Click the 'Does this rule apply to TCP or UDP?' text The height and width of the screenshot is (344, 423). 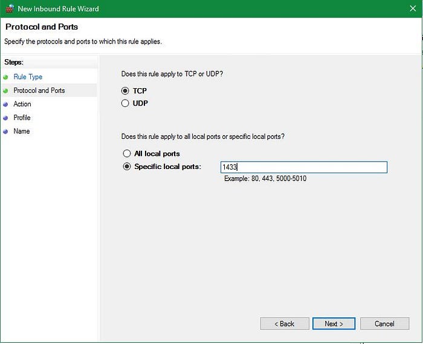(x=172, y=74)
